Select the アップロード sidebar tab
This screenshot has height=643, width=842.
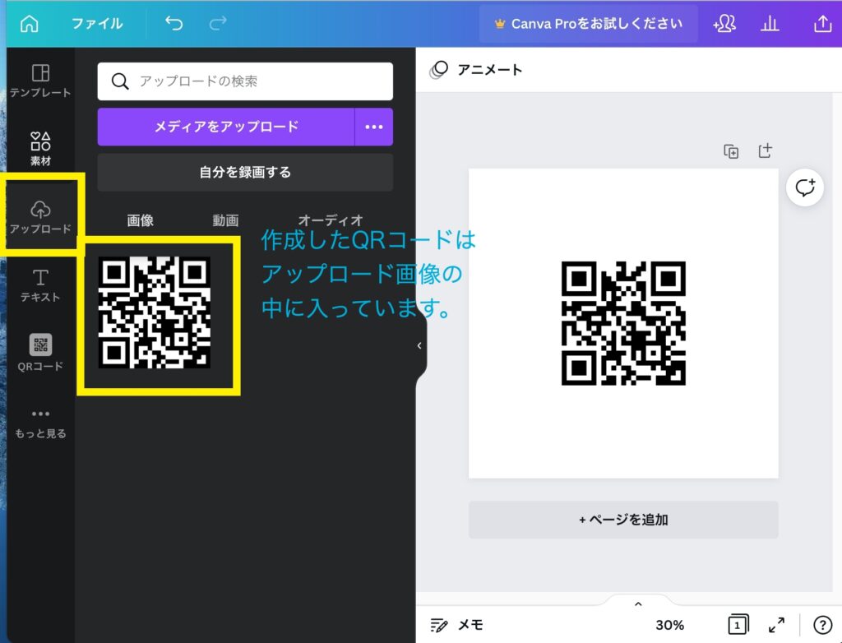point(40,217)
